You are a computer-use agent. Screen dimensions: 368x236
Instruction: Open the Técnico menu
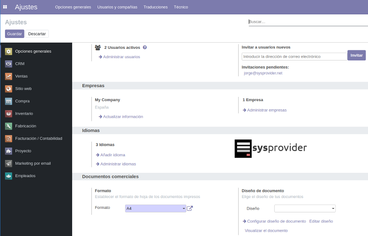[181, 7]
